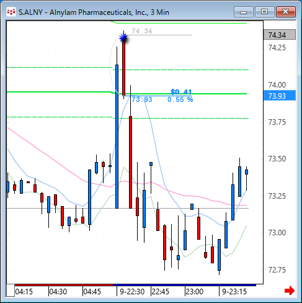Click the 9-23:15 time axis label
Screen dimensions: 302x303
point(234,292)
